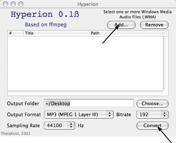Click the horizontal scrollbar below the file list
Screen dimensions: 176x143
pos(85,93)
